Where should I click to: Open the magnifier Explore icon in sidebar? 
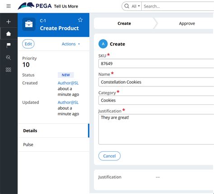[9, 58]
